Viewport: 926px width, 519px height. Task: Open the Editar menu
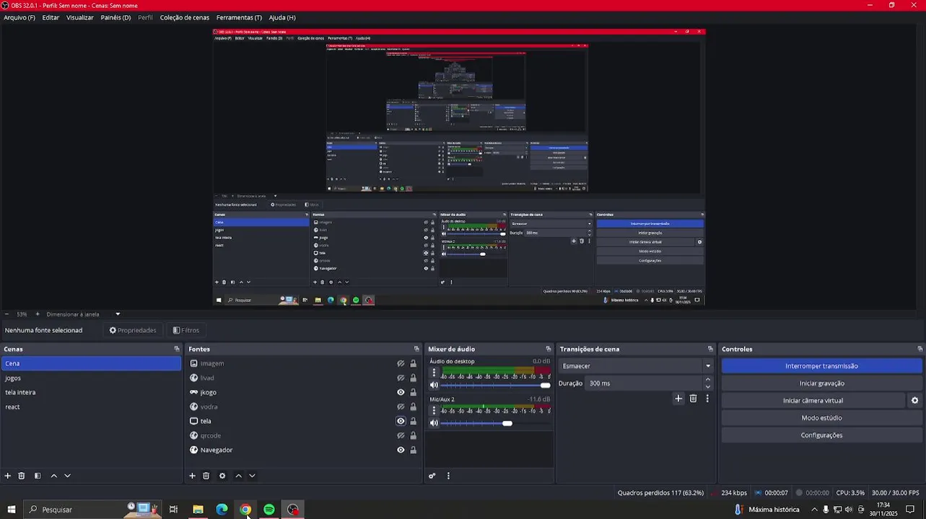[x=51, y=17]
